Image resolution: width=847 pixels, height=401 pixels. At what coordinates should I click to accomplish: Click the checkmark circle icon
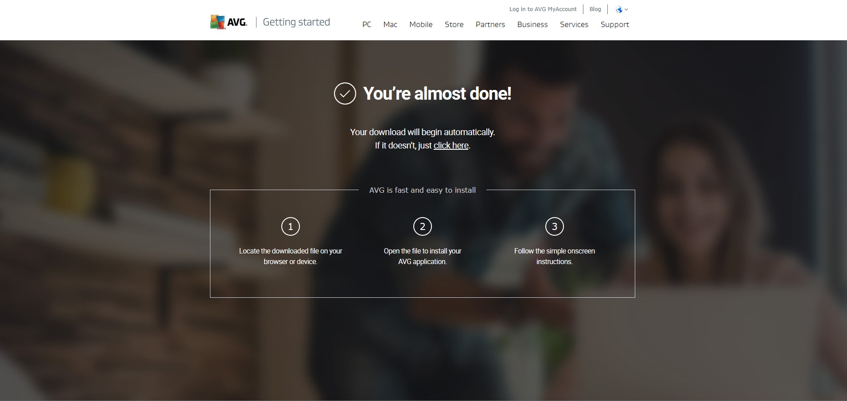click(x=345, y=93)
